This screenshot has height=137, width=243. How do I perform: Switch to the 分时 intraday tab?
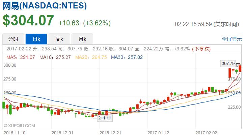(x=13, y=39)
